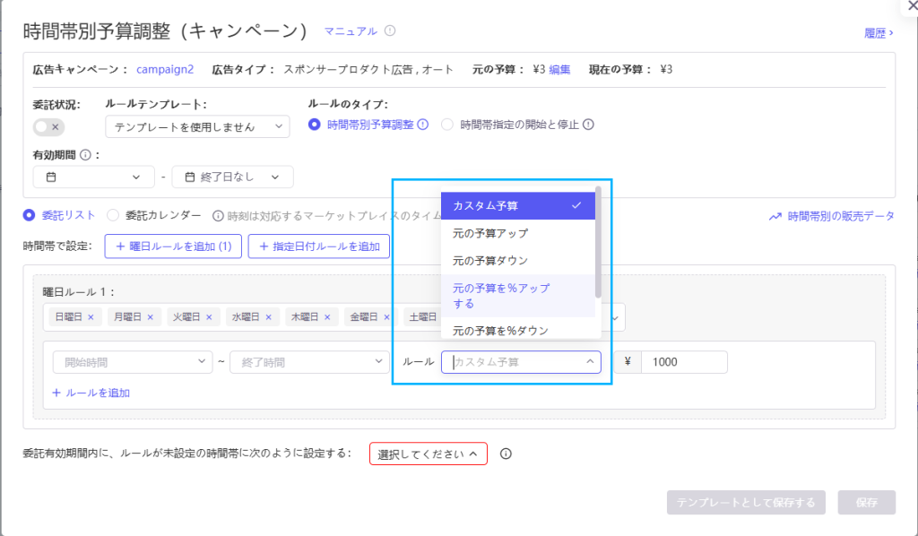Click the budget amount field showing 1000
The height and width of the screenshot is (536, 918).
point(684,362)
